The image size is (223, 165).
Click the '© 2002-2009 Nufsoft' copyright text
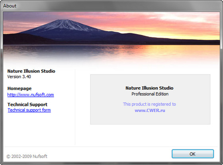pos(27,156)
